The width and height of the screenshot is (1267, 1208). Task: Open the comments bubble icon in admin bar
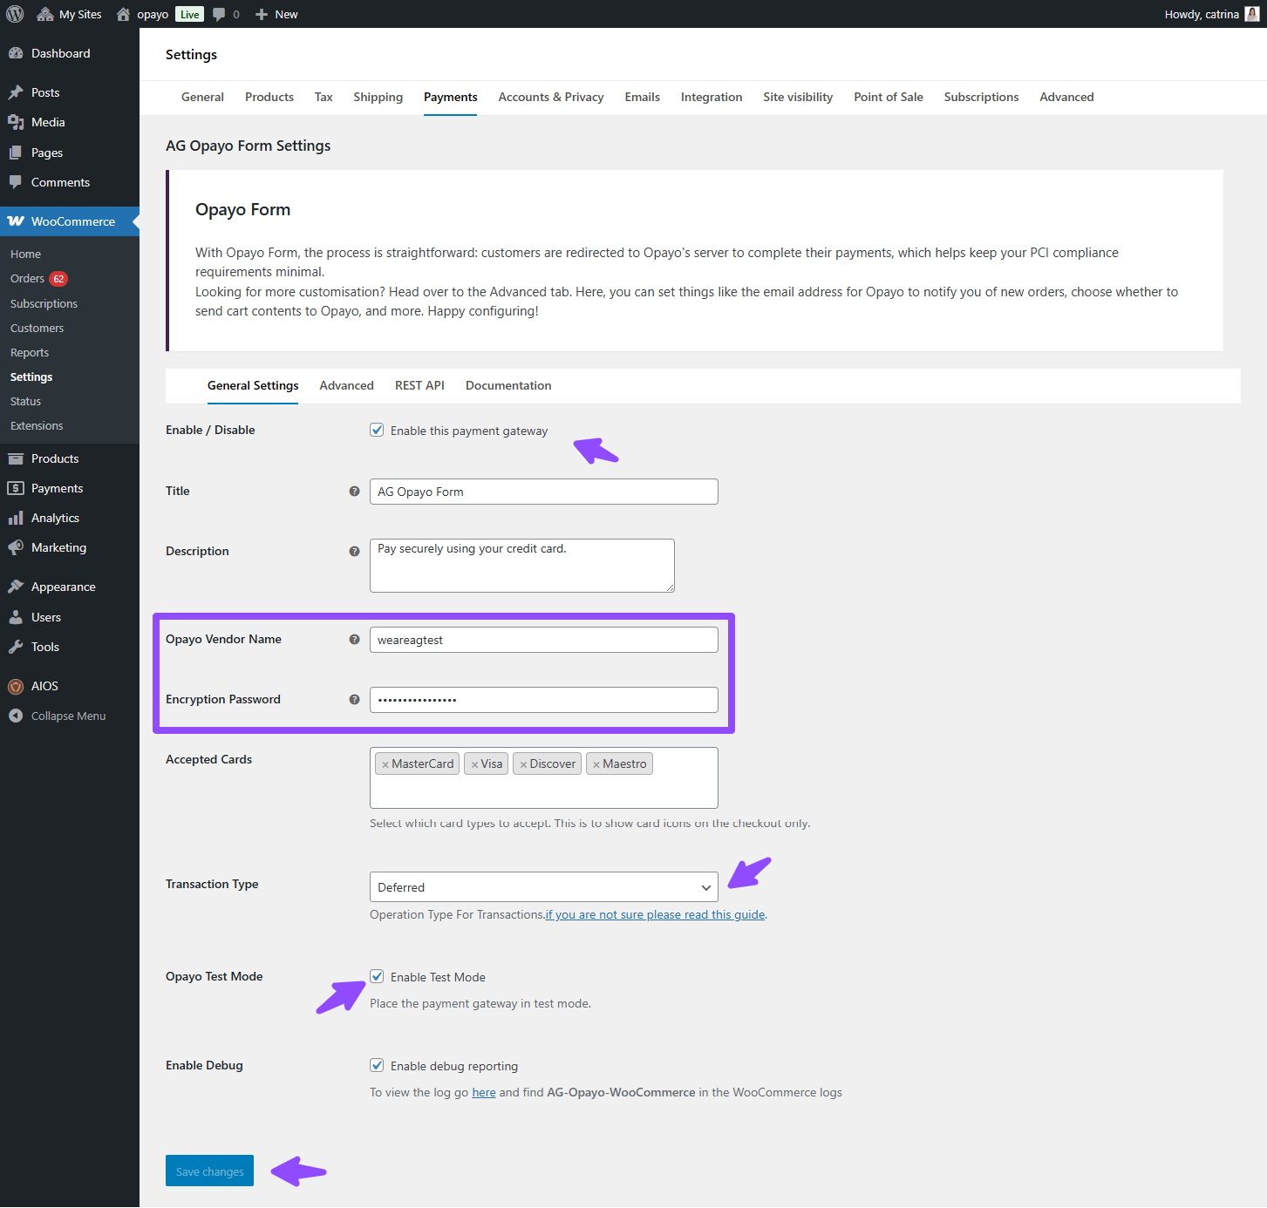click(220, 15)
